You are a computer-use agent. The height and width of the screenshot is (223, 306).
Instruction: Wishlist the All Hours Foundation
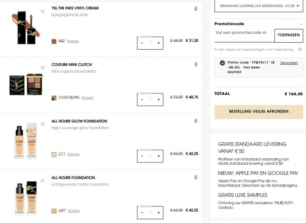42,180
